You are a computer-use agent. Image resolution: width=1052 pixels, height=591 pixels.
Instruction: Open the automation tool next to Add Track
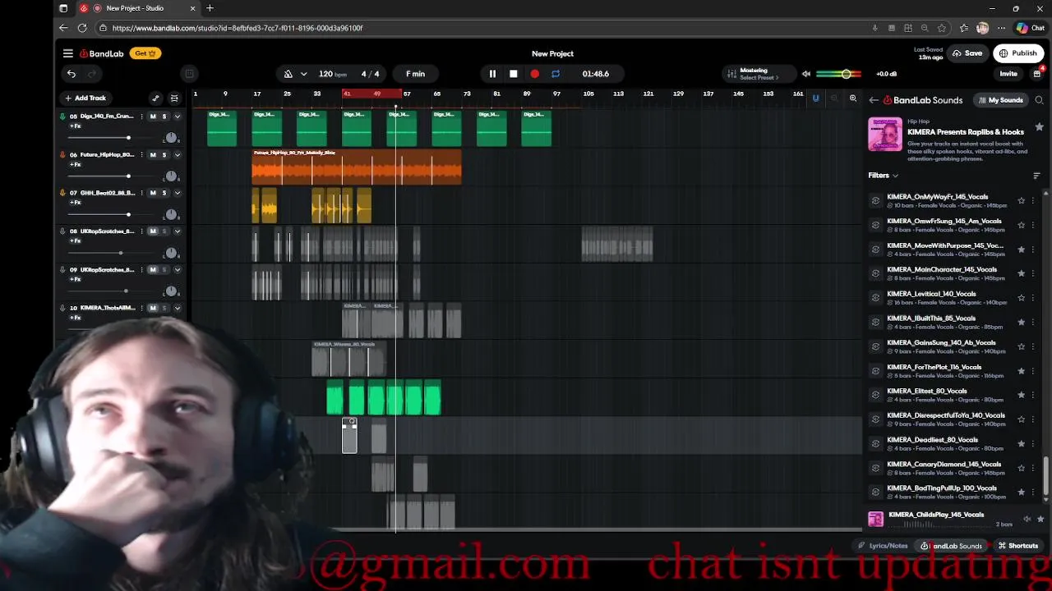[x=155, y=98]
